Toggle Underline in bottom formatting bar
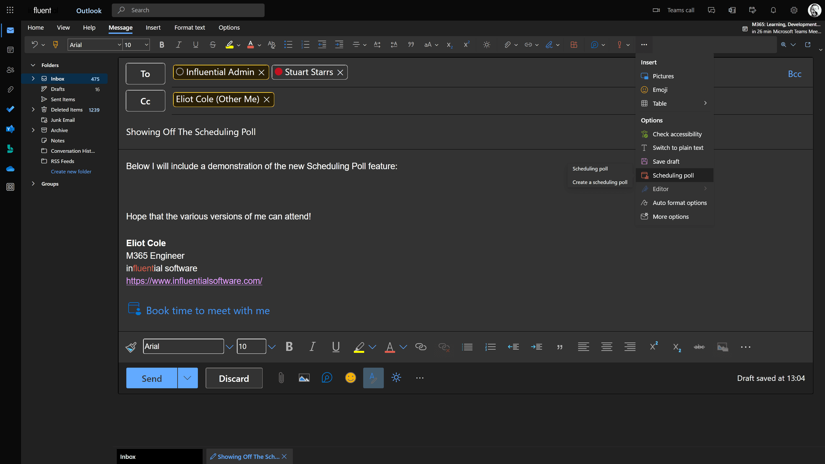The height and width of the screenshot is (464, 825). tap(336, 347)
